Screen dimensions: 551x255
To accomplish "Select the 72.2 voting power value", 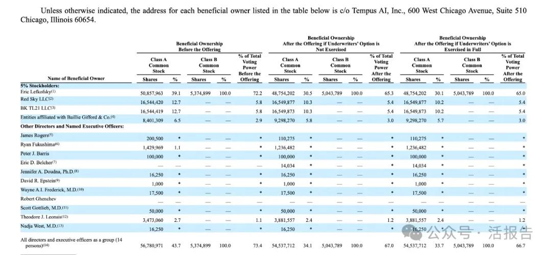I will click(257, 94).
